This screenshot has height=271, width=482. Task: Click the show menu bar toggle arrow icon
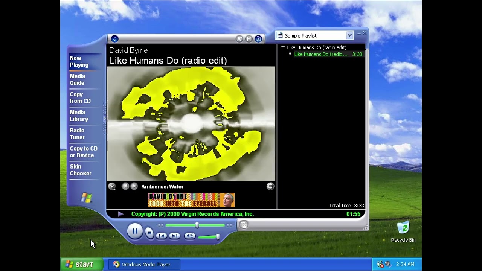coord(115,39)
